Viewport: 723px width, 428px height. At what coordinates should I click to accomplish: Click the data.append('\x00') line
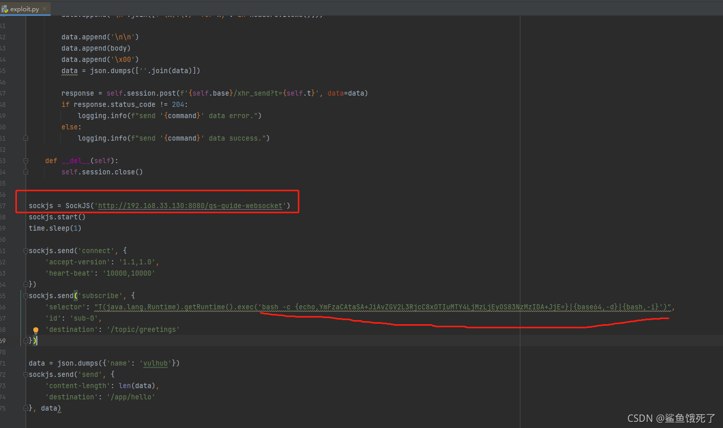(x=100, y=59)
